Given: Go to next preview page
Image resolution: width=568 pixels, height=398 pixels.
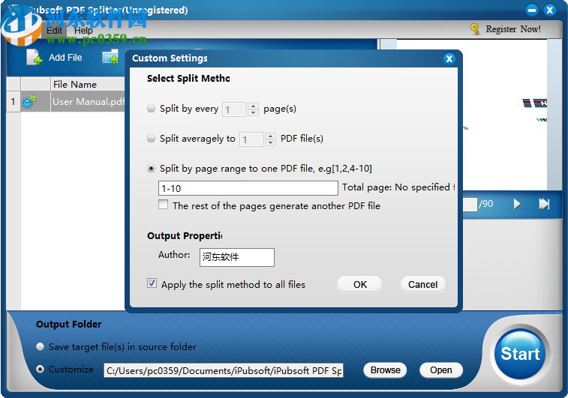Looking at the screenshot, I should [517, 204].
